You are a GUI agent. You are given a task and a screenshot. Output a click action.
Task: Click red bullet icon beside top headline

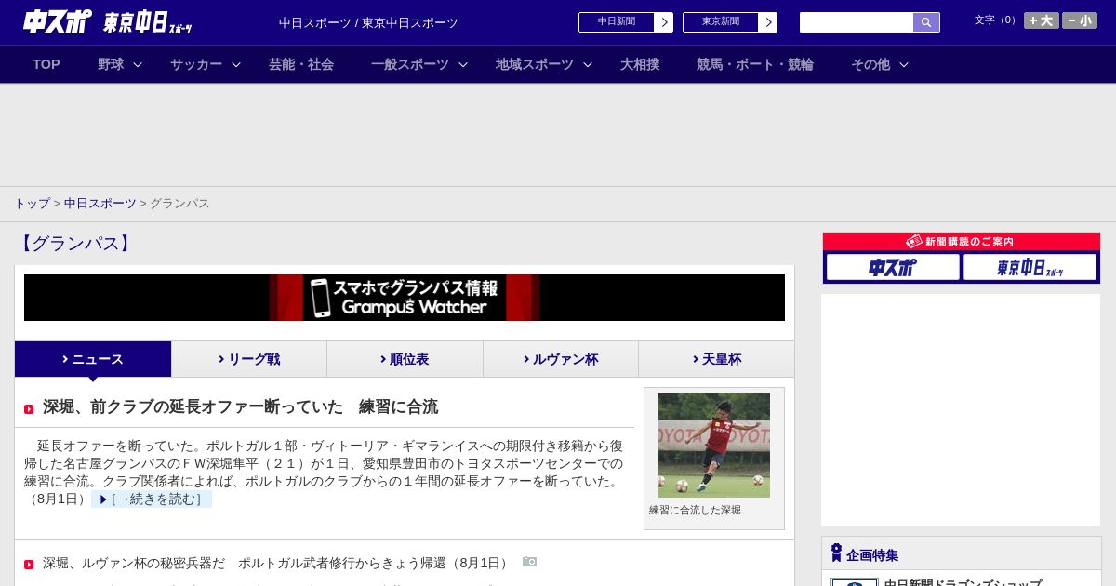(x=29, y=409)
